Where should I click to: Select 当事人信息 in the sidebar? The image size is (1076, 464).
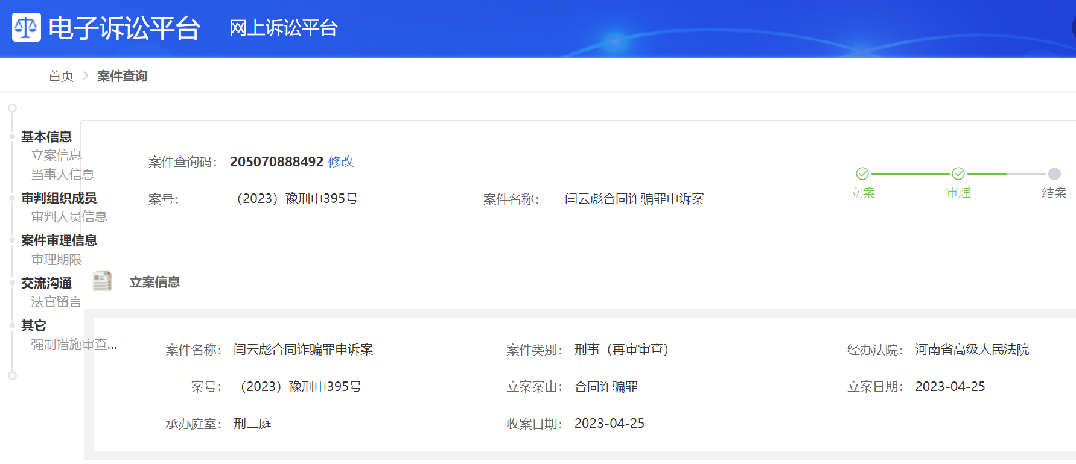(63, 174)
